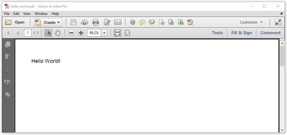This screenshot has height=135, width=287.
Task: Zoom in with plus button
Action: (x=81, y=33)
